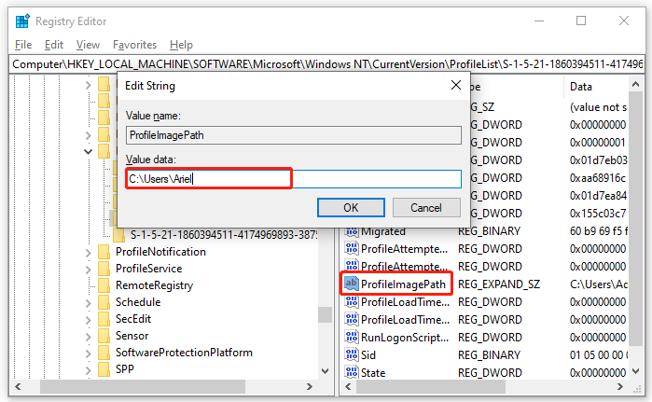Cancel the Edit String dialog
This screenshot has height=402, width=652.
click(426, 207)
